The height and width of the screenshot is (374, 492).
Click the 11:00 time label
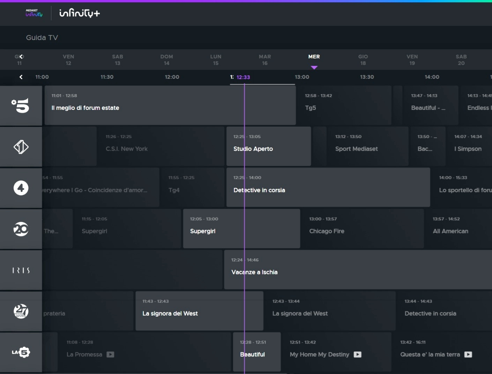coord(42,77)
